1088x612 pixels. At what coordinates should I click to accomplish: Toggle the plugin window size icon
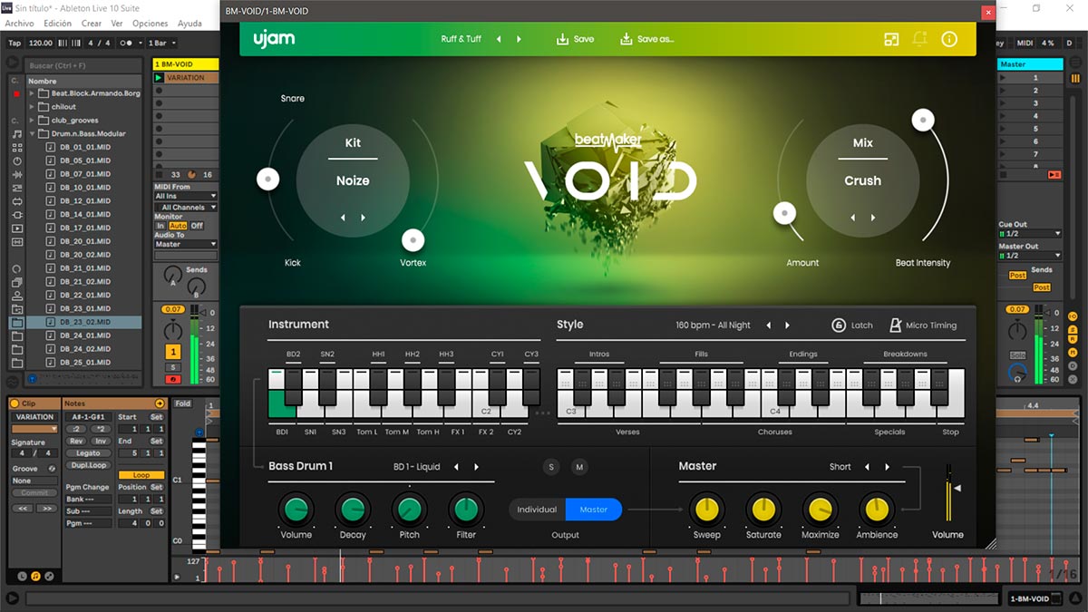892,39
